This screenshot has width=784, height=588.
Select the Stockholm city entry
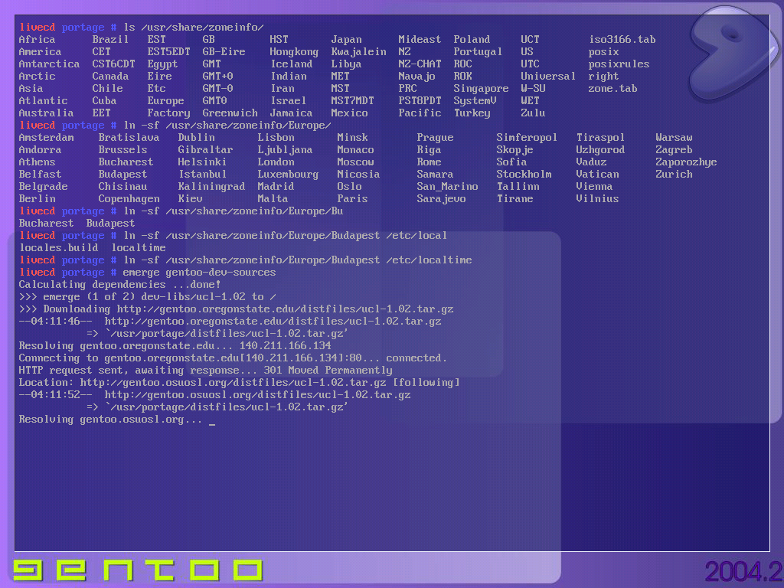coord(524,174)
